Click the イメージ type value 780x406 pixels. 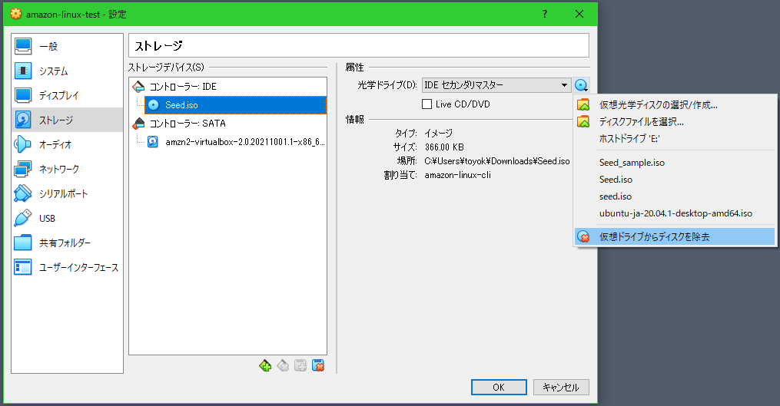pos(438,134)
